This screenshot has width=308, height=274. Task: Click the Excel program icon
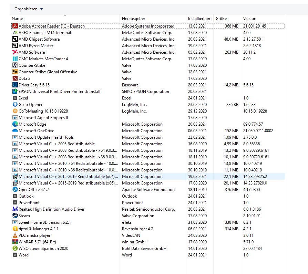pyautogui.click(x=15, y=98)
